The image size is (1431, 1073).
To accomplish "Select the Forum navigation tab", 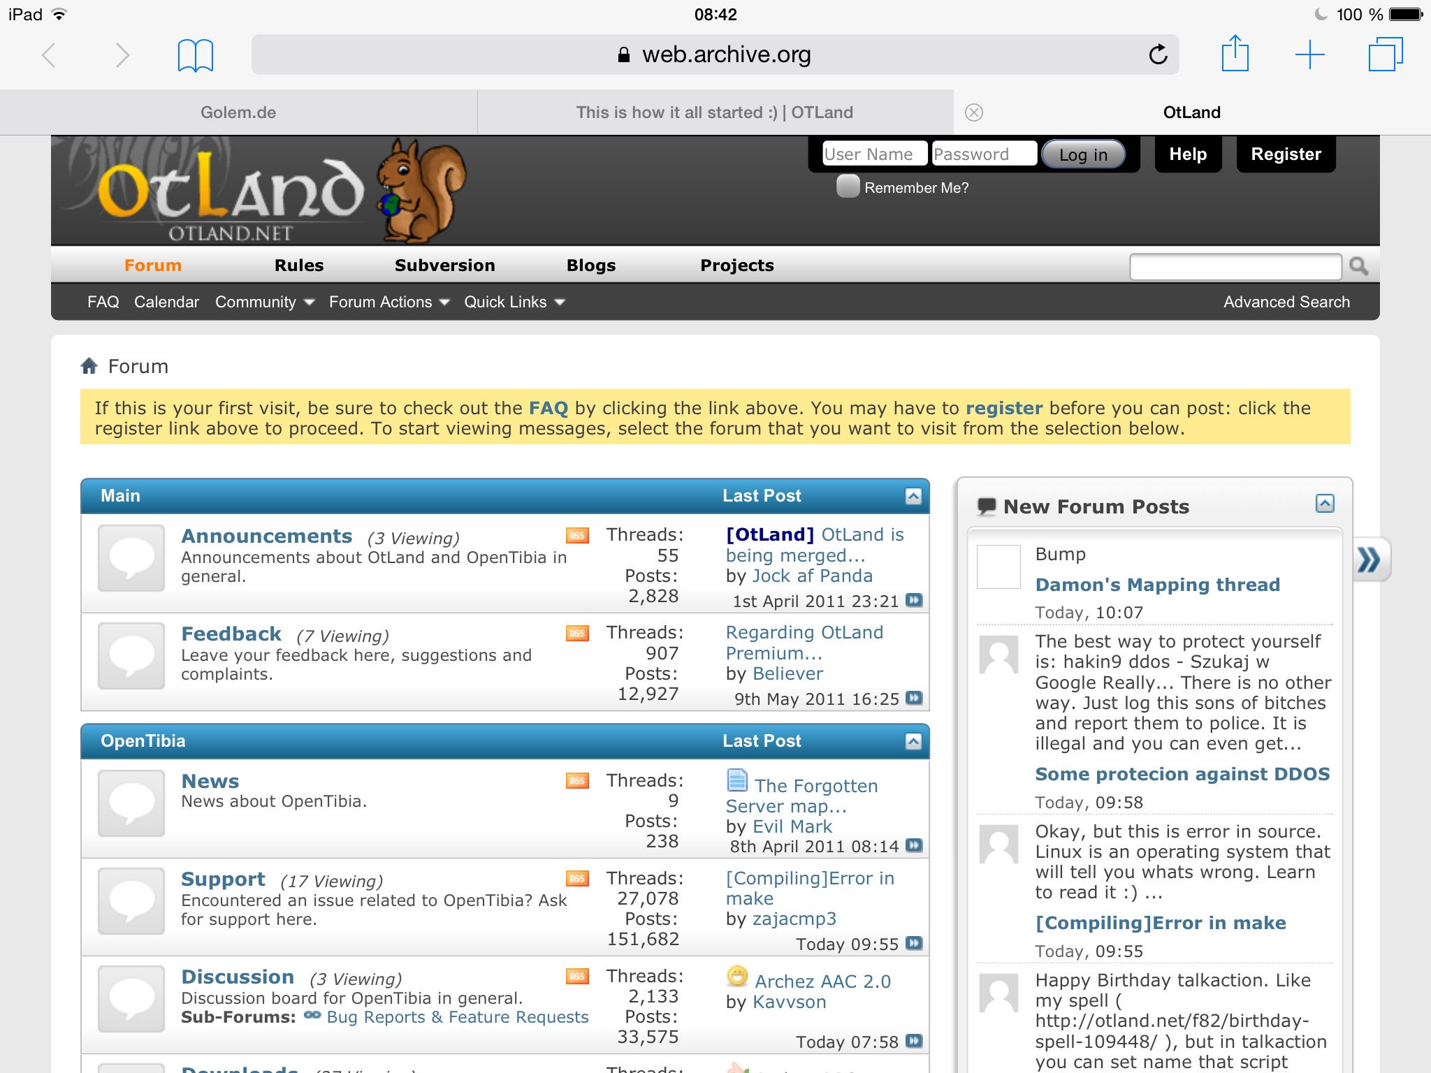I will (x=153, y=265).
